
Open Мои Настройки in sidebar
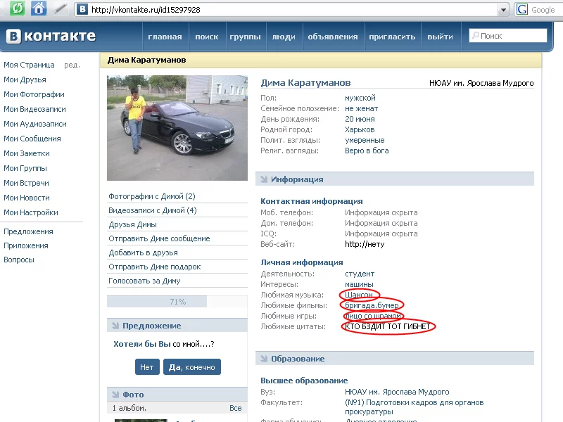pyautogui.click(x=31, y=212)
